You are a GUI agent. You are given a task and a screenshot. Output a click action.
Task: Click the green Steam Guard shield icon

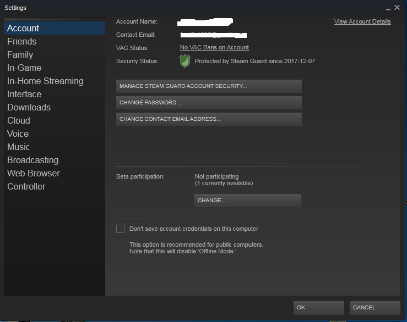click(x=185, y=61)
